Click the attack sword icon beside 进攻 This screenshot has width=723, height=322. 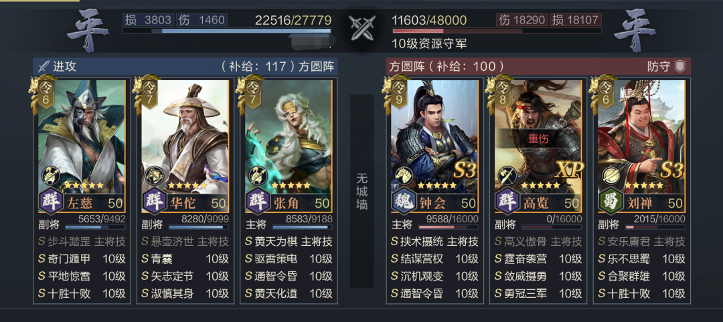pyautogui.click(x=44, y=66)
